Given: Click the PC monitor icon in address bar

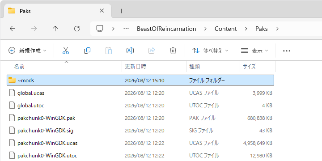Looking at the screenshot, I should pyautogui.click(x=100, y=29).
